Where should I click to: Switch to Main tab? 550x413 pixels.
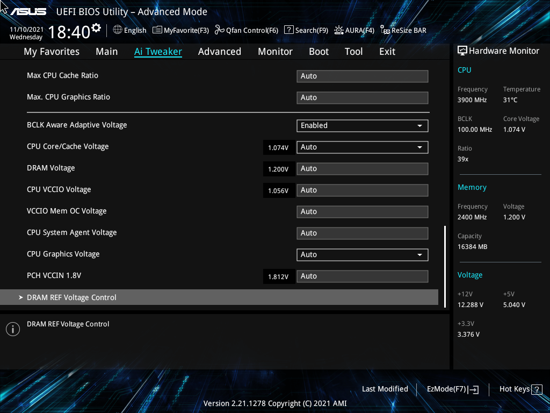107,52
